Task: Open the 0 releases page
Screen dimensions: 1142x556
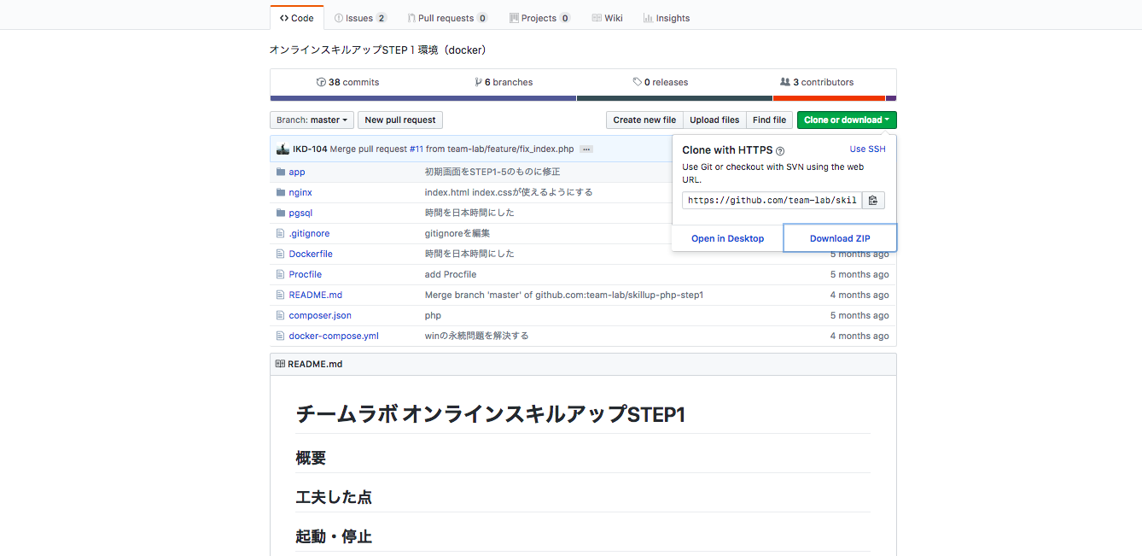Action: [661, 82]
